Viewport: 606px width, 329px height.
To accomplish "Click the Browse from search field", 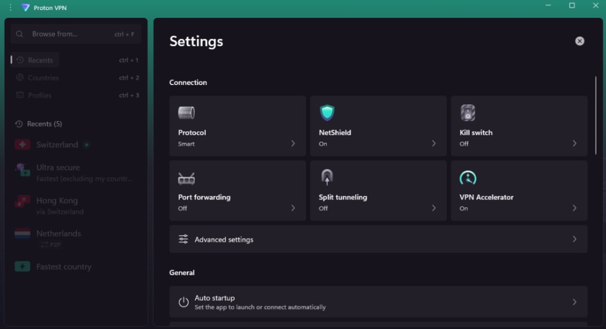I will tap(76, 34).
